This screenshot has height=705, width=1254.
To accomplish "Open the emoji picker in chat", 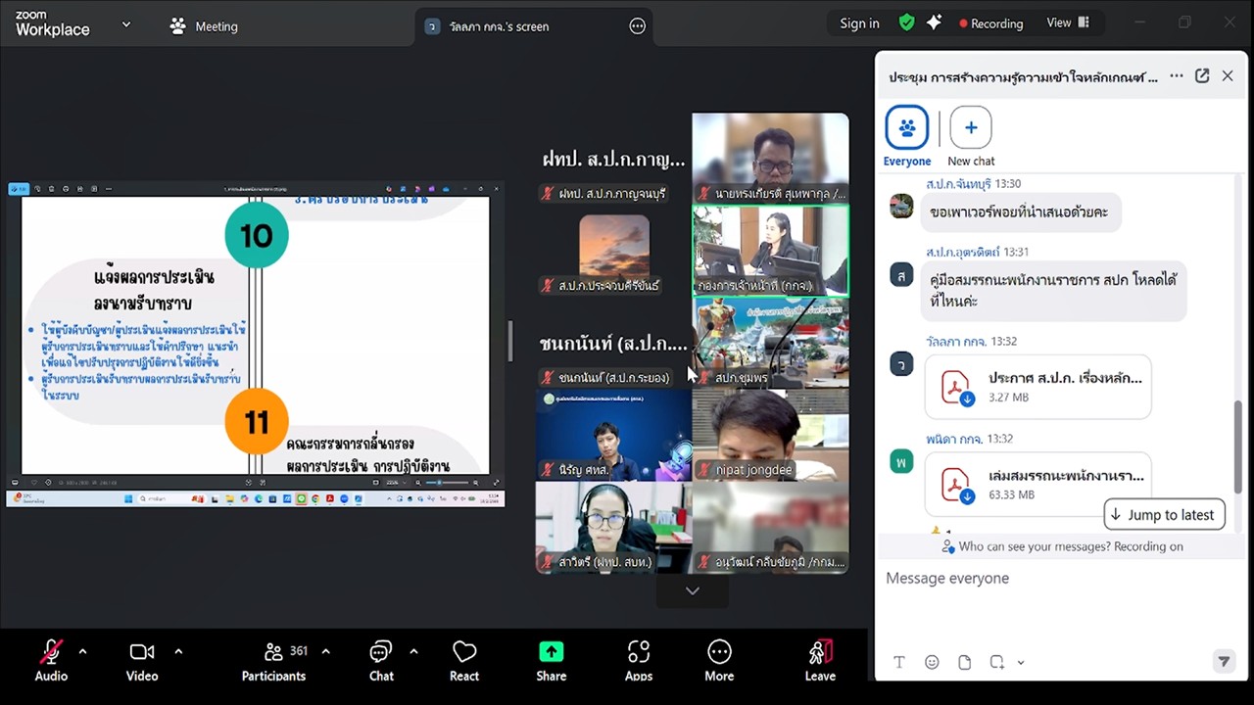I will click(932, 662).
